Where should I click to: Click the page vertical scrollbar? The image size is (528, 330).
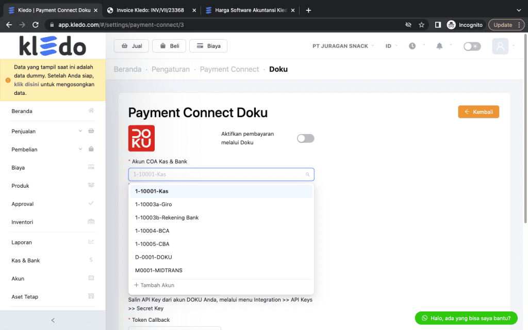[525, 128]
